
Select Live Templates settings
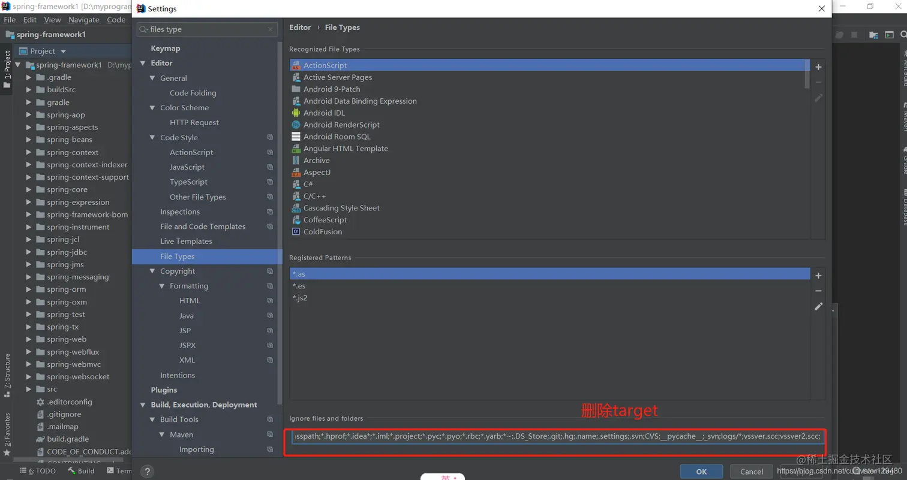186,241
